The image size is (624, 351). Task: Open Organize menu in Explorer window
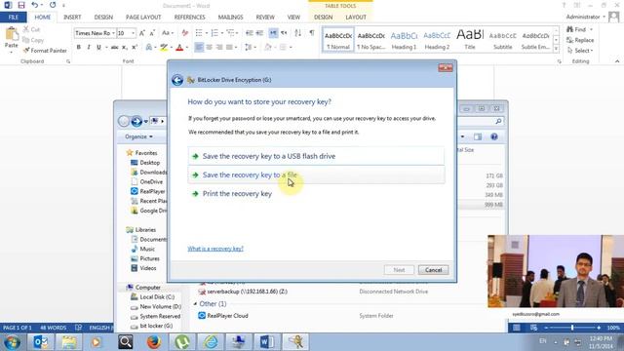[x=138, y=136]
